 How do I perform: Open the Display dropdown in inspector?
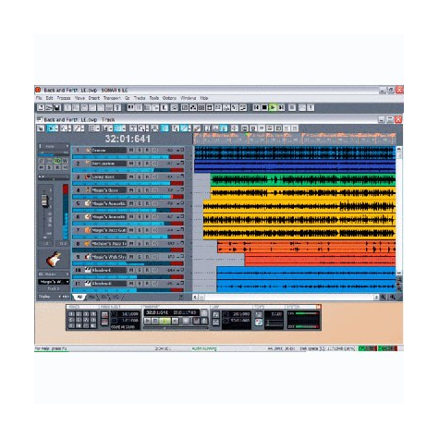54,297
